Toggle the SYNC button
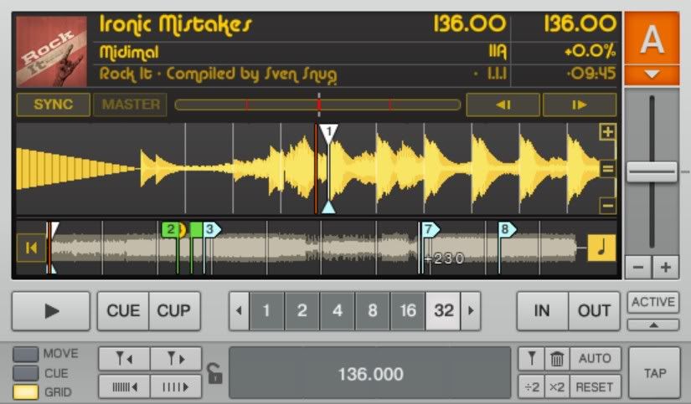 tap(53, 105)
